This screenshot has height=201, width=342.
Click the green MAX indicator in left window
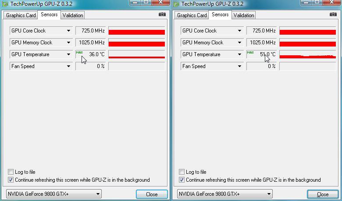click(79, 52)
